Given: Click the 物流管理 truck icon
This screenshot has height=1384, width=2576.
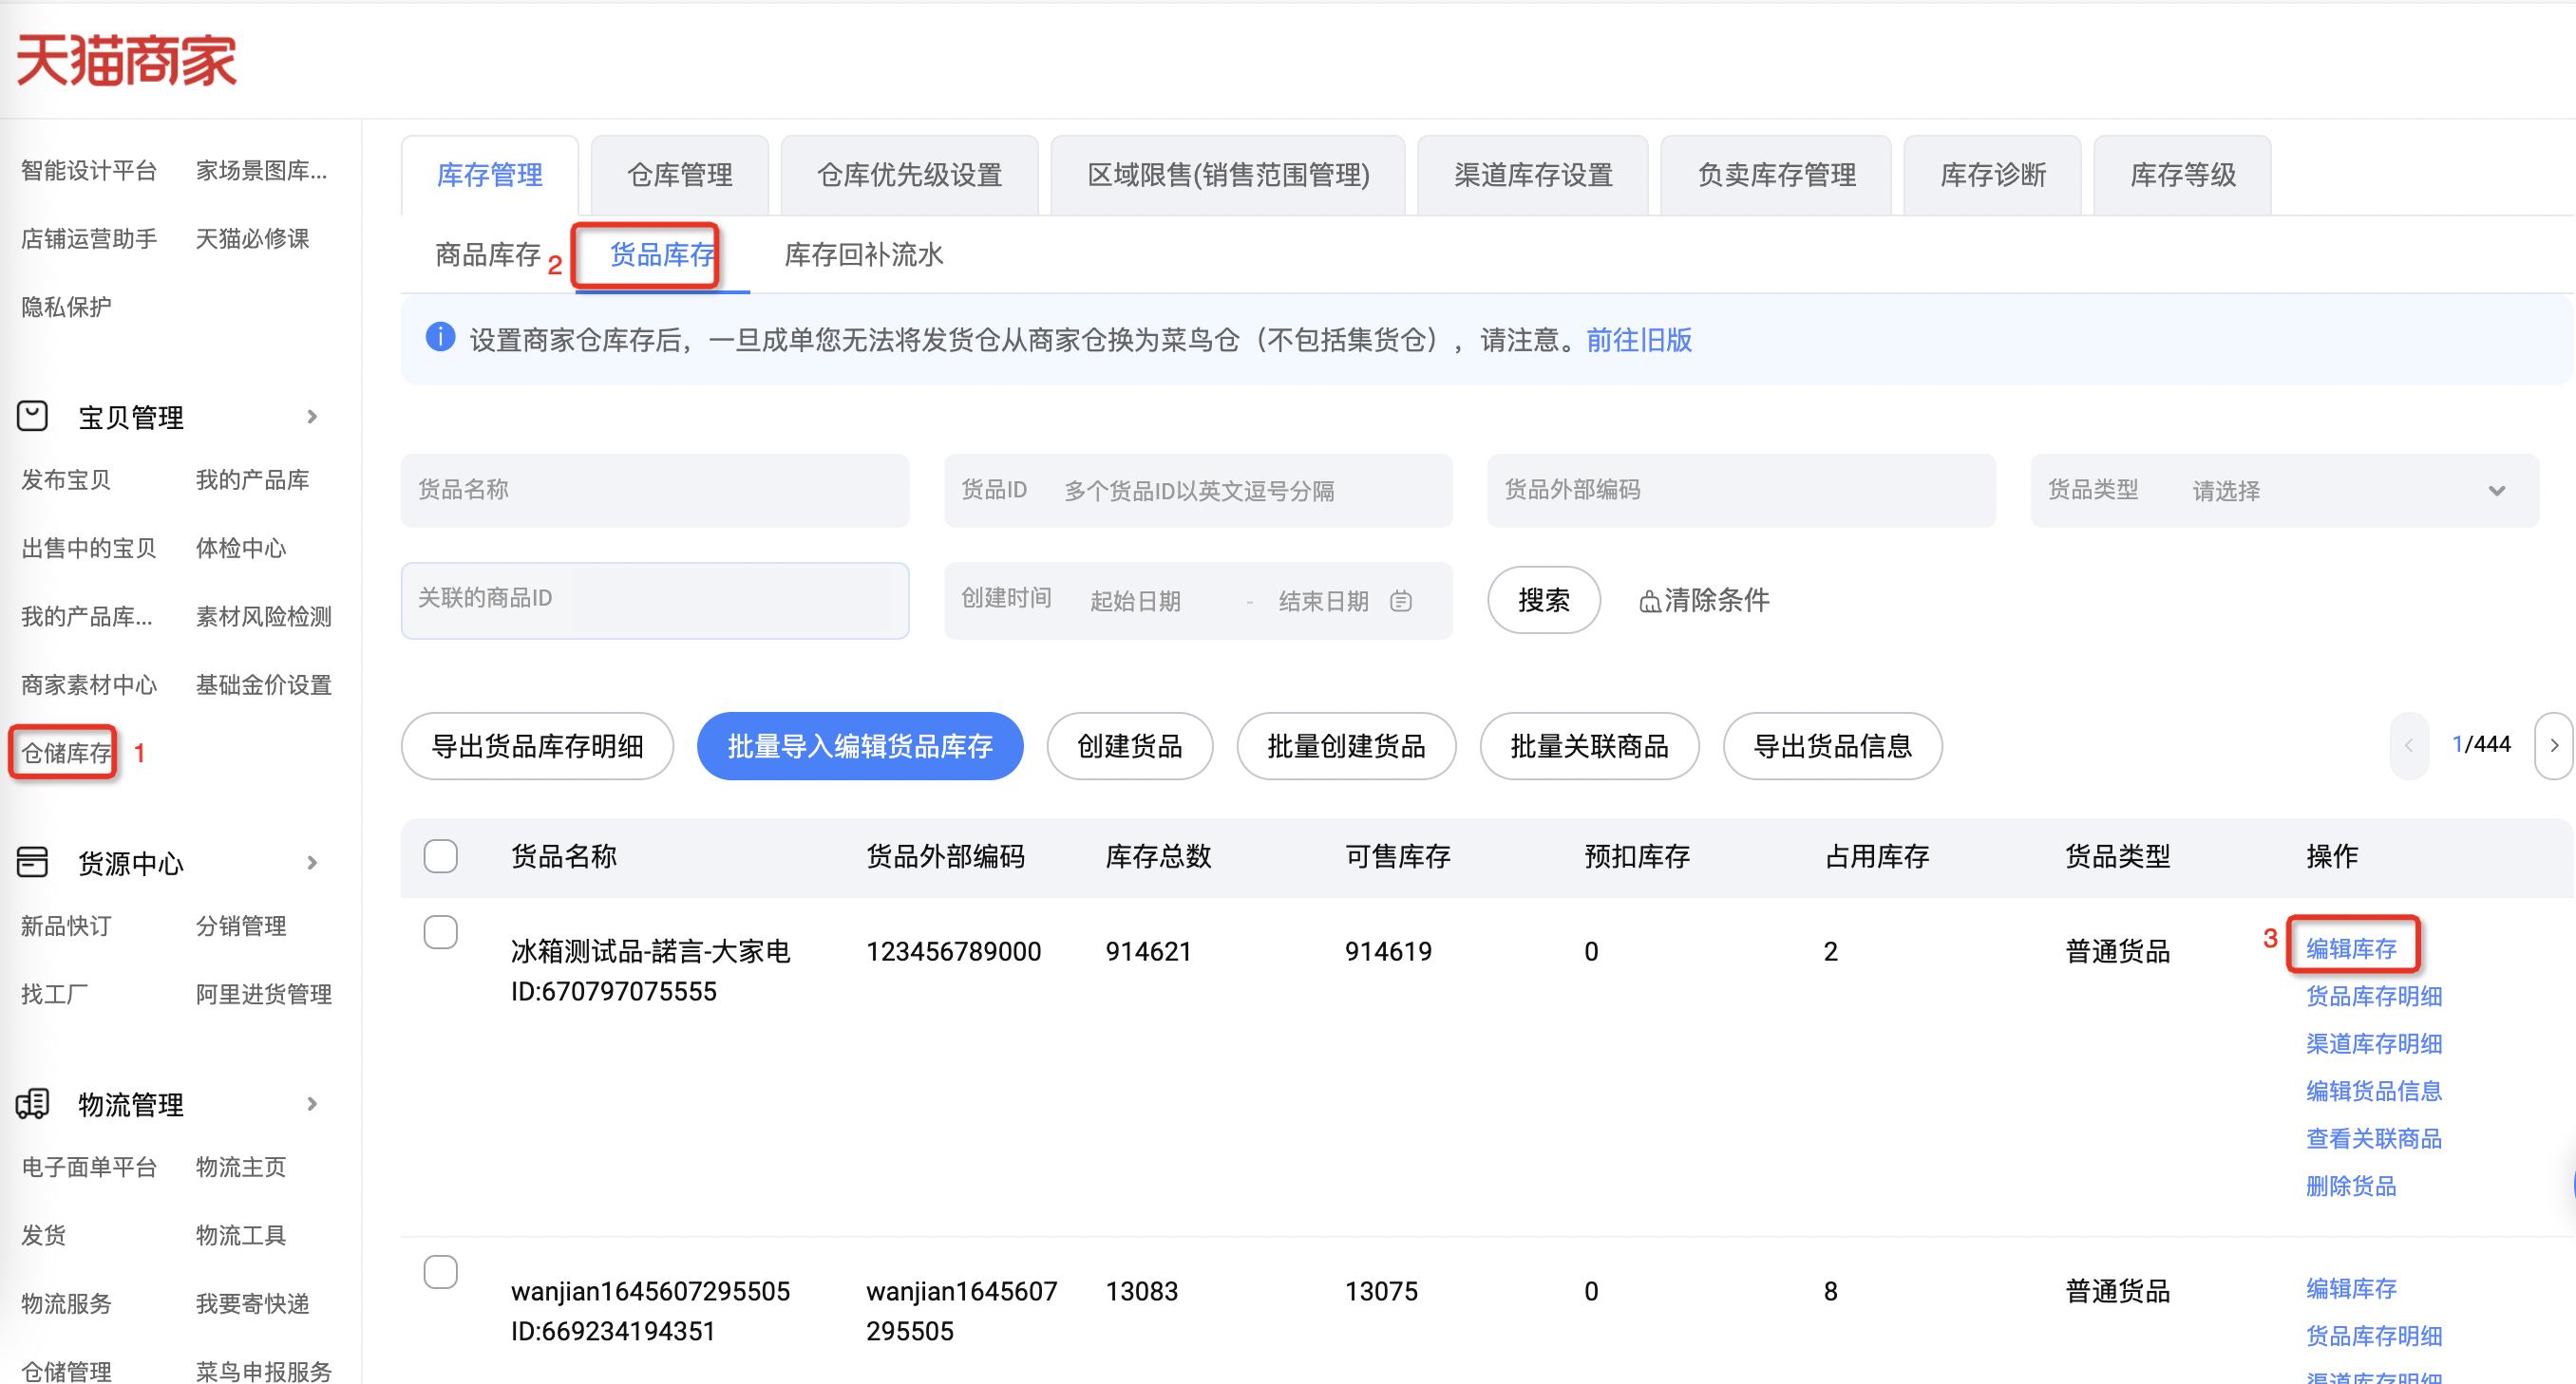Looking at the screenshot, I should tap(32, 1104).
